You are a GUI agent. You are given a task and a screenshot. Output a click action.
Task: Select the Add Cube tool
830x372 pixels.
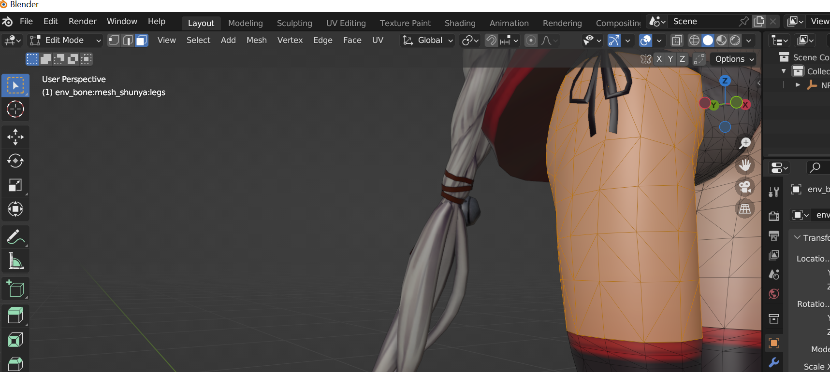point(15,289)
